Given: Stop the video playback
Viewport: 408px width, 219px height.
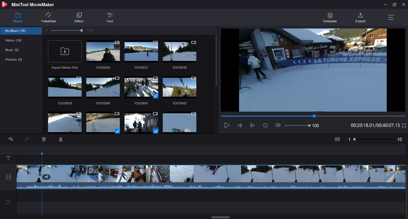Looking at the screenshot, I should [x=265, y=125].
